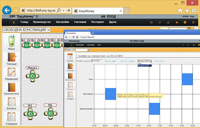Image resolution: width=200 pixels, height=128 pixels.
Task: Select bar seat БС 1
Action: (27, 45)
